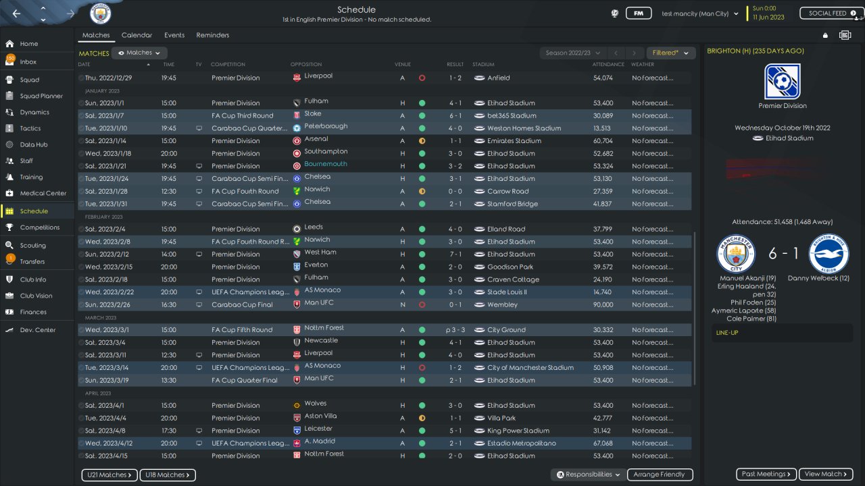This screenshot has width=865, height=486.
Task: Click the Data Hub sidebar icon
Action: tap(9, 144)
